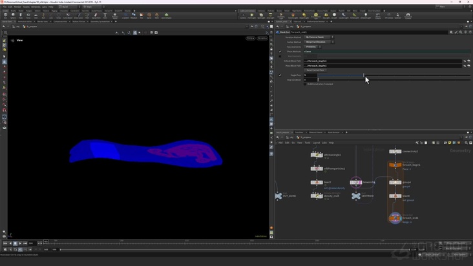Open the Layout menu in network editor
The height and width of the screenshot is (266, 473).
[x=316, y=143]
